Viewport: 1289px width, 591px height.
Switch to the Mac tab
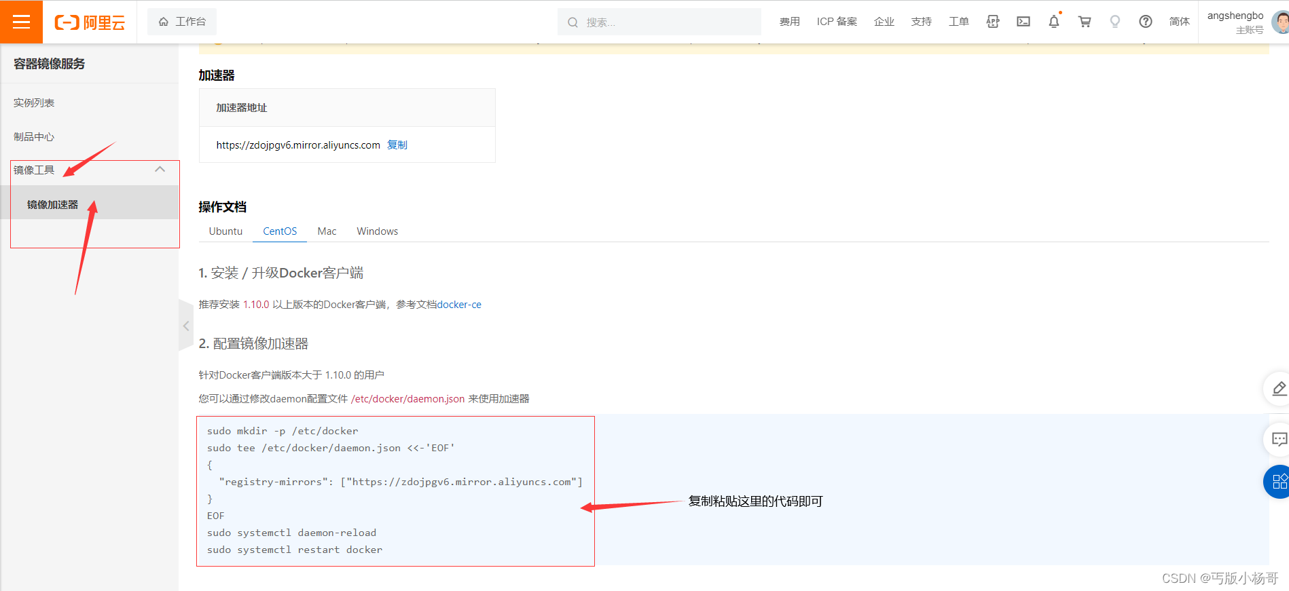[327, 231]
